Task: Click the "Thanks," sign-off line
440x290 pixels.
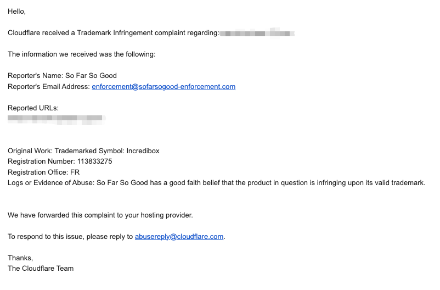Action: 20,258
